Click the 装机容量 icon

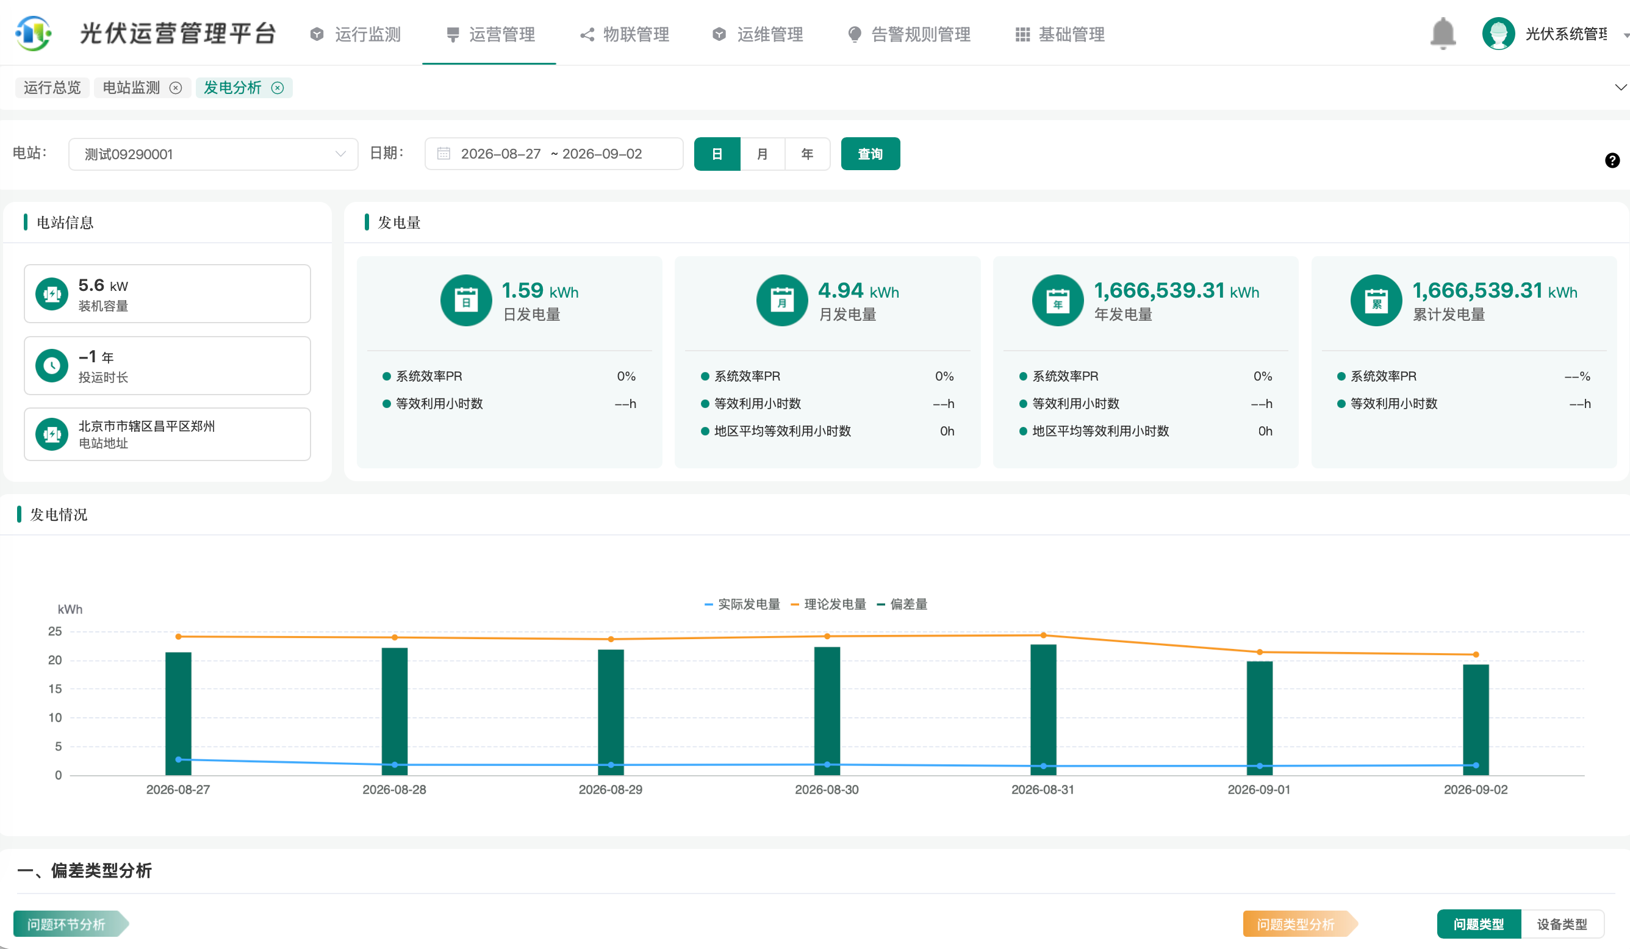(52, 295)
